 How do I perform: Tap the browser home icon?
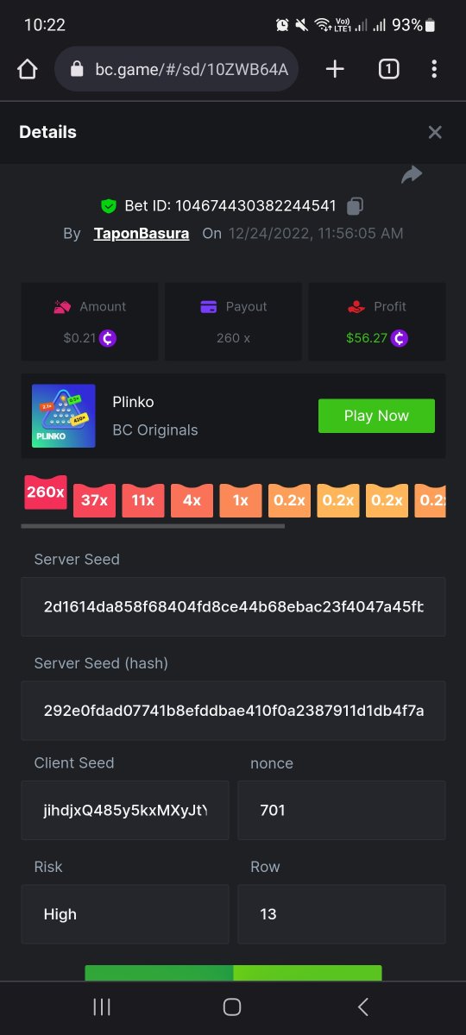(28, 69)
